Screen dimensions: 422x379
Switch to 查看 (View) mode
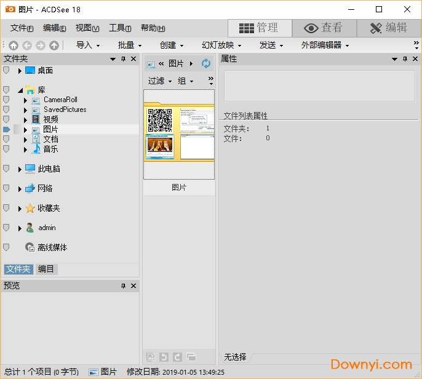tap(324, 28)
